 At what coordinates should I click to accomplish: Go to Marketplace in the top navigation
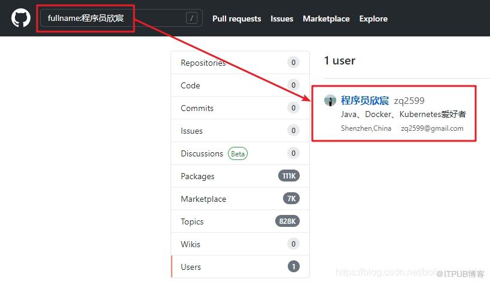tap(326, 19)
